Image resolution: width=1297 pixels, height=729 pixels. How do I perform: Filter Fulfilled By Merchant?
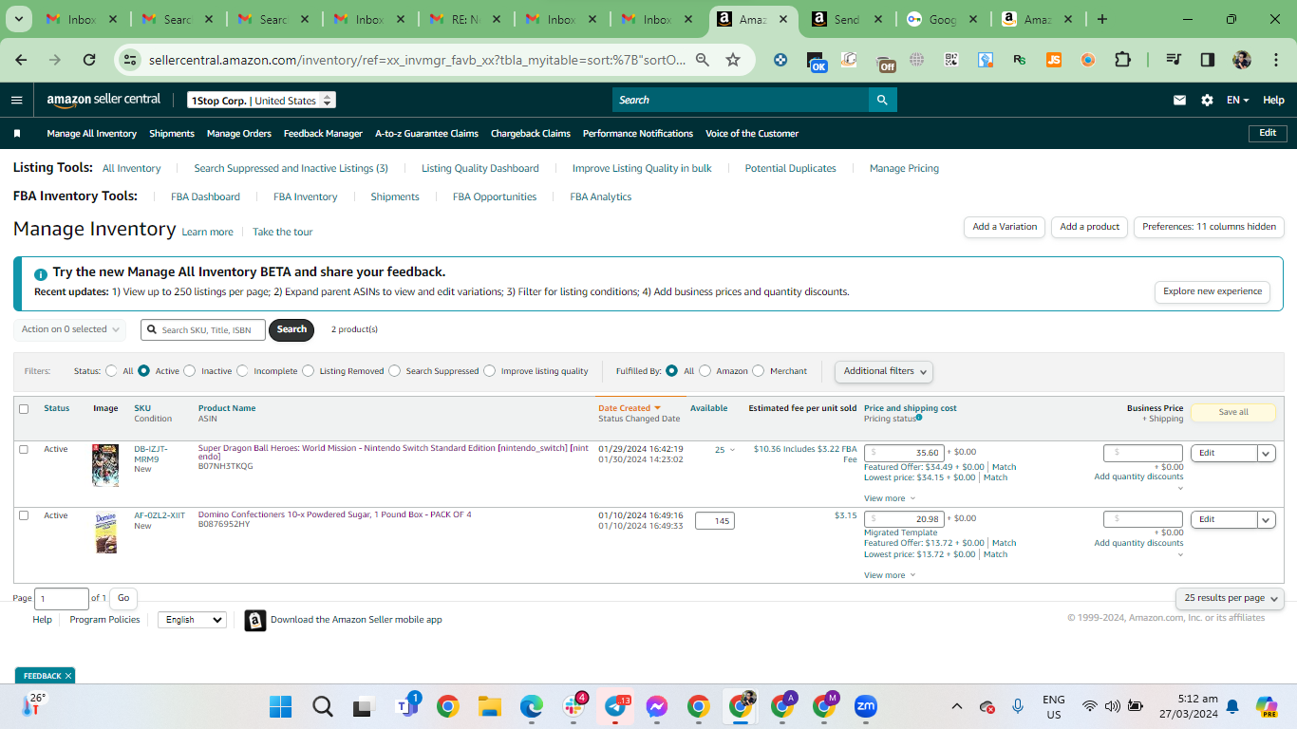click(759, 371)
